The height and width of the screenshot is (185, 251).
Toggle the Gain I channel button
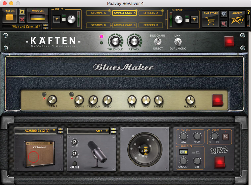pyautogui.click(x=44, y=94)
